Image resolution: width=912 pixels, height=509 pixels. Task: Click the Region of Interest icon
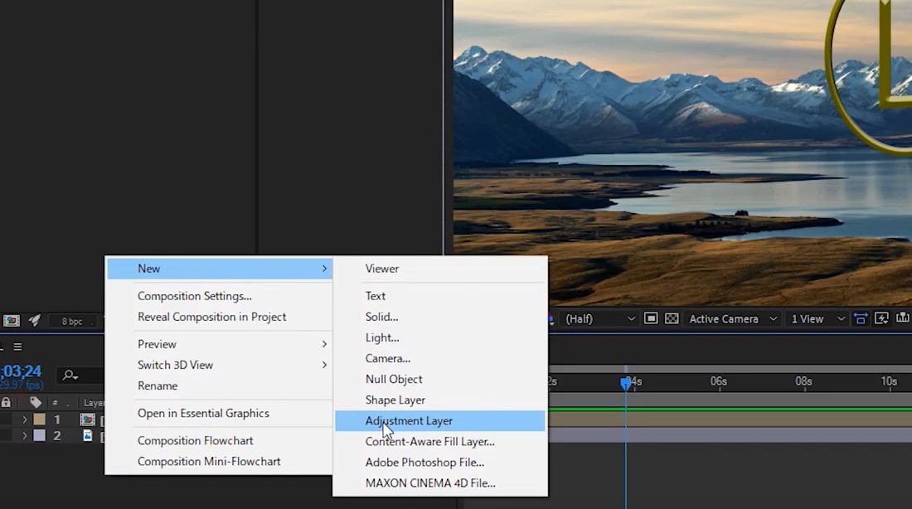coord(651,318)
